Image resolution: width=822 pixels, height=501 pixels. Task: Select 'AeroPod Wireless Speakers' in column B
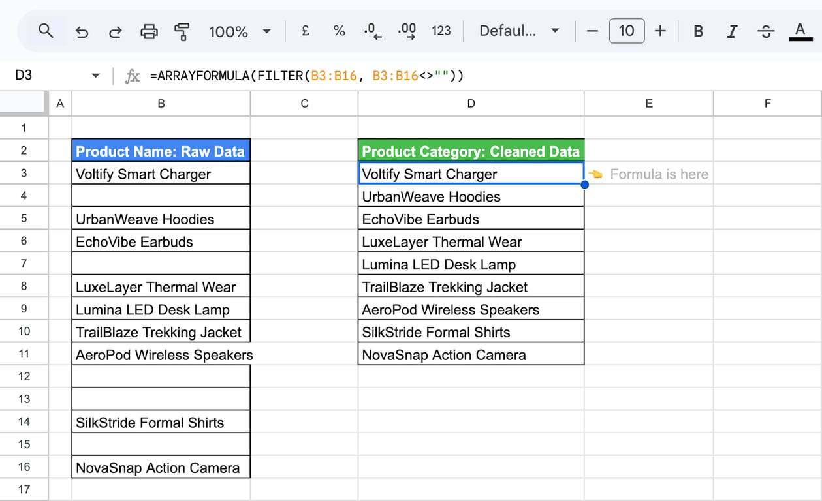click(x=161, y=354)
